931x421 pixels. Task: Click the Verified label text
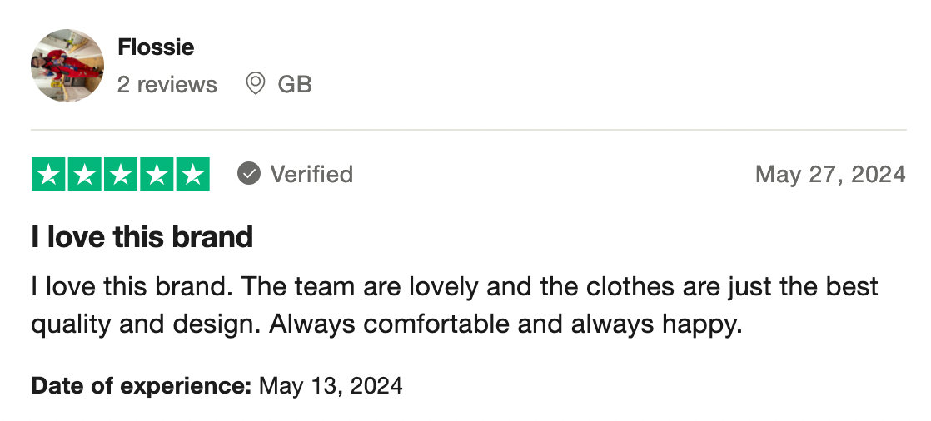311,174
